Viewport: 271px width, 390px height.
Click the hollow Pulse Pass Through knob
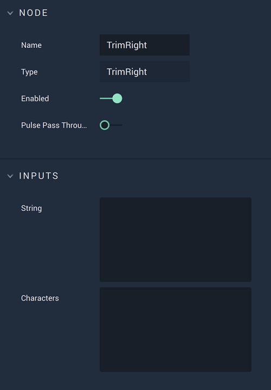coord(105,125)
